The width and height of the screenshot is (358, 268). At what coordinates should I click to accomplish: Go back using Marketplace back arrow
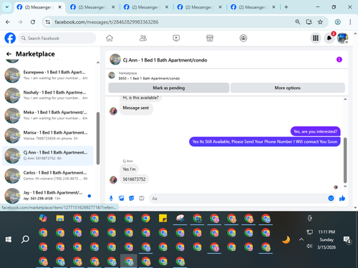click(x=9, y=54)
